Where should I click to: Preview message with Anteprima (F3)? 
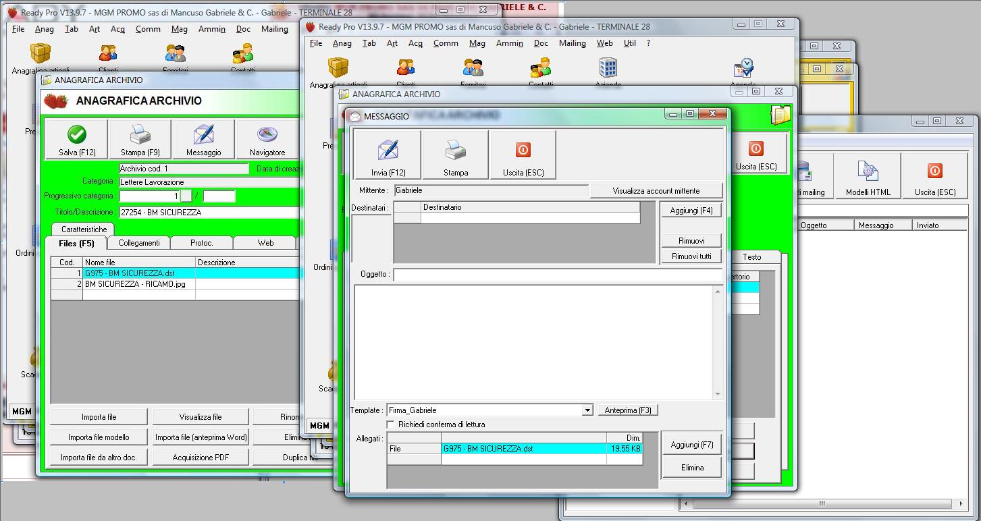click(x=627, y=410)
